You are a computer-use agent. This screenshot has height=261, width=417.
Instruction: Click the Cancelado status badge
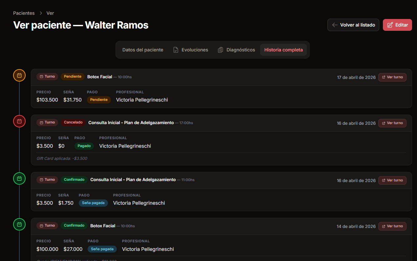73,122
